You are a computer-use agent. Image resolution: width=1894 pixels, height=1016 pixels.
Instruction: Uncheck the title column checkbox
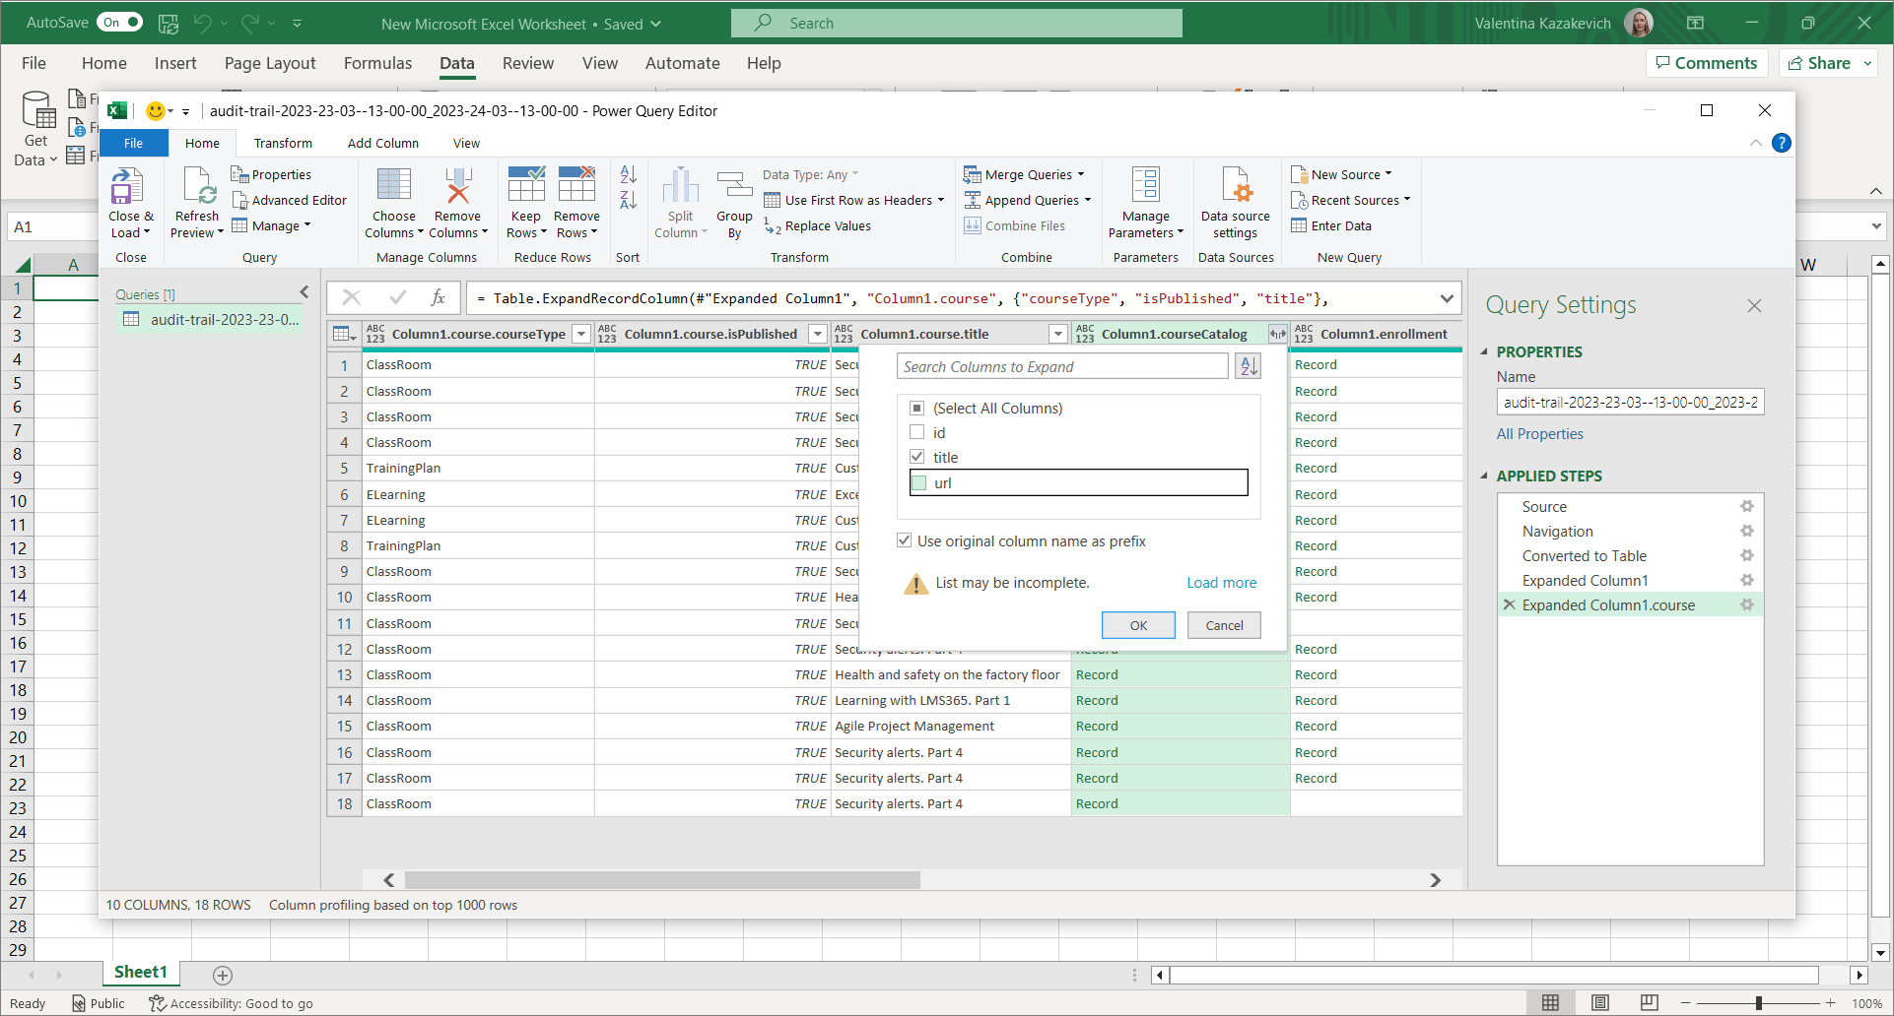point(917,457)
